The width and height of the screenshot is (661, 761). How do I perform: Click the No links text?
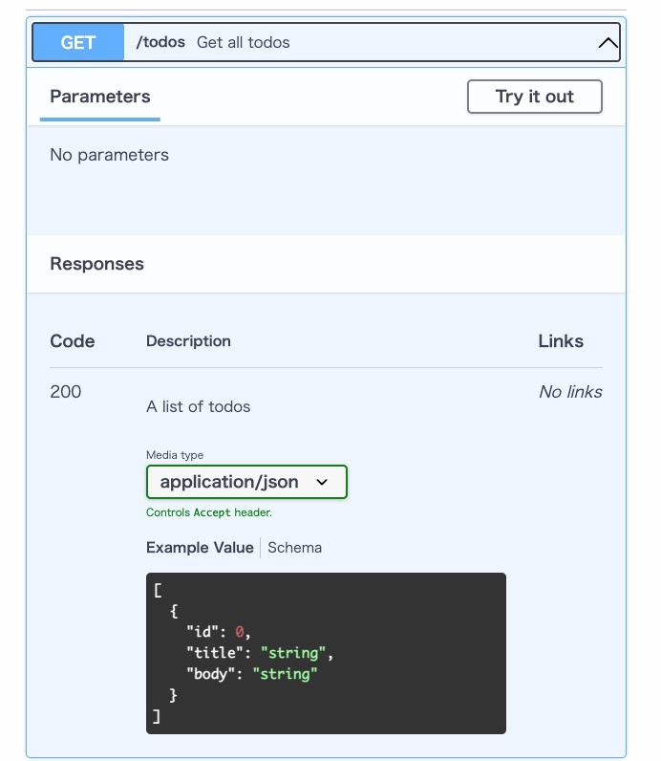click(570, 392)
